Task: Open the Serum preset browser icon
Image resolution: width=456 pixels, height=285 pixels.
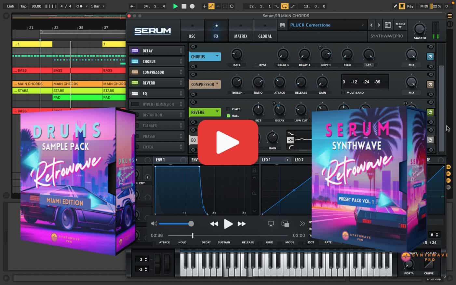Action: pos(388,25)
